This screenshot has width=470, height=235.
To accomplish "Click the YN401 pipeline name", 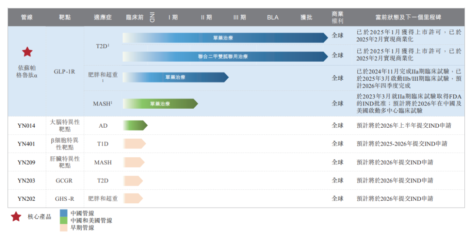I will [27, 144].
